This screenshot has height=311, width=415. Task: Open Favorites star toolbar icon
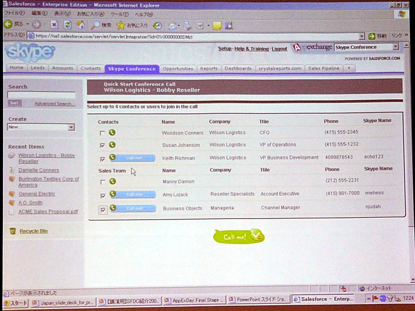click(121, 25)
